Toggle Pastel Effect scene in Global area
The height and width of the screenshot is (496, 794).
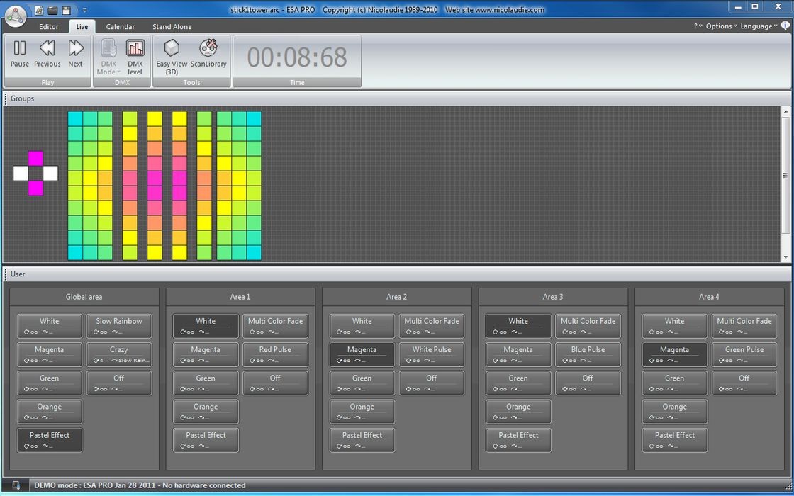coord(50,439)
